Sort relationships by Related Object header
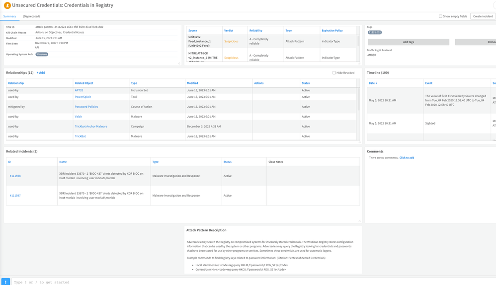The image size is (496, 285). point(84,83)
